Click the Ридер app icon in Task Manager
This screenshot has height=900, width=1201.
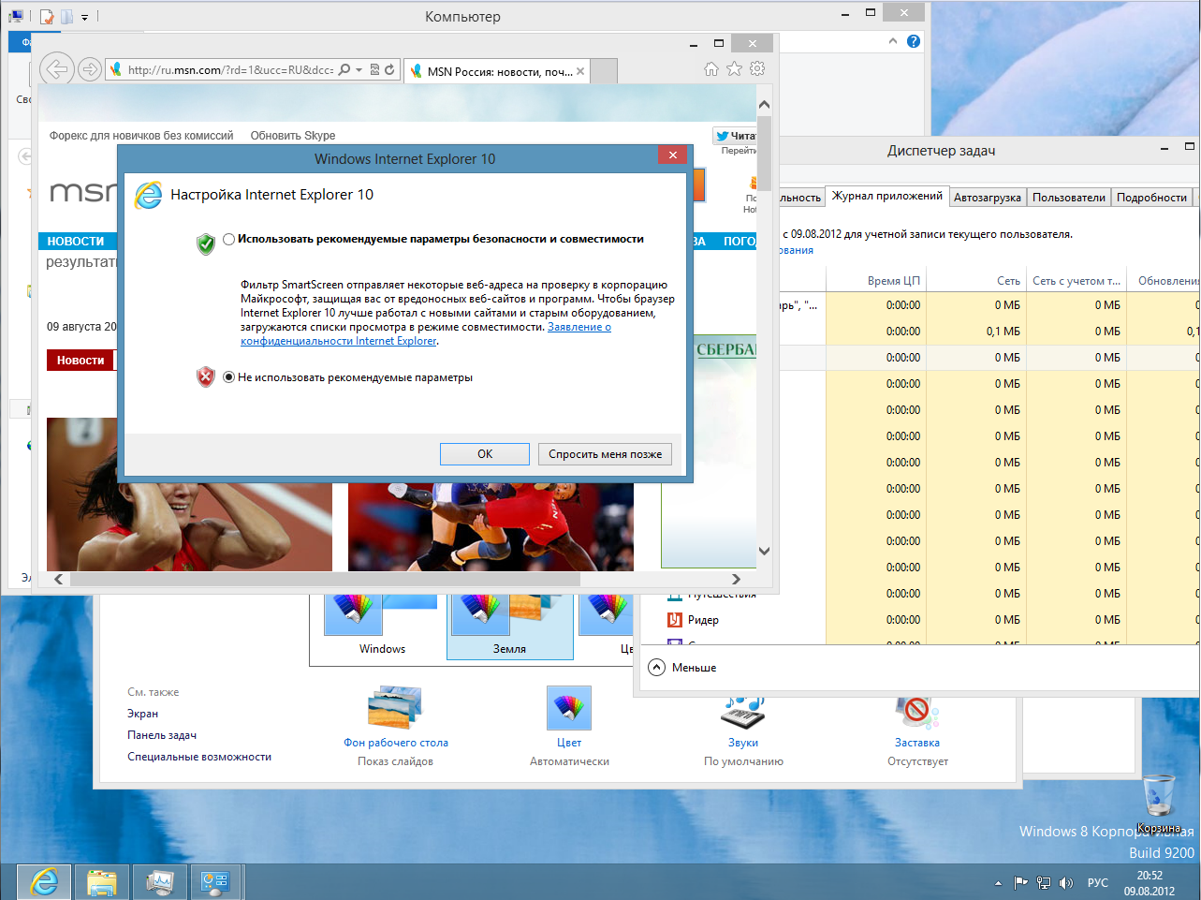(x=674, y=619)
